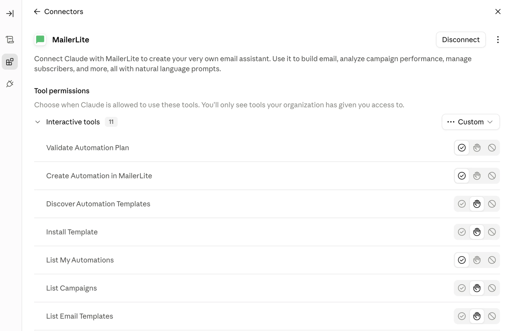
Task: Click the Connectors back link text
Action: tap(64, 12)
